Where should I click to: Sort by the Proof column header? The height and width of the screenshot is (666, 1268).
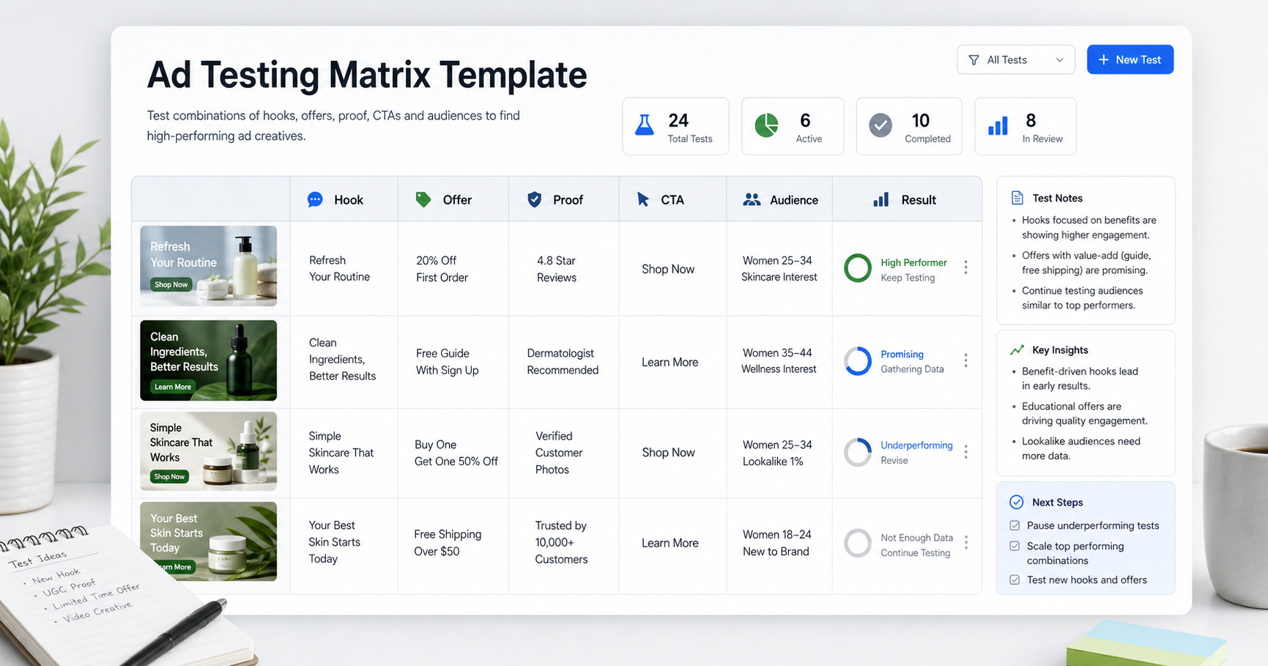[563, 199]
